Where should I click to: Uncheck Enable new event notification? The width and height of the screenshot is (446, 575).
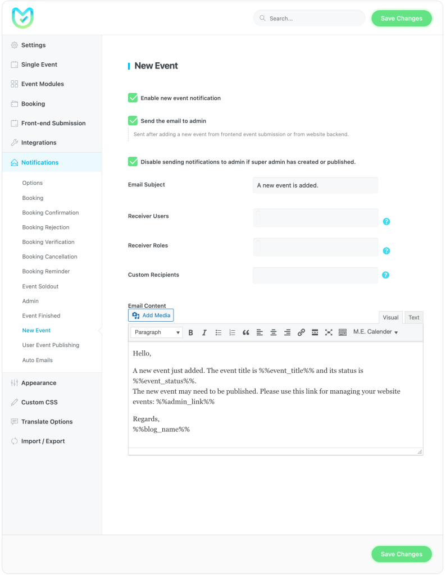(133, 98)
